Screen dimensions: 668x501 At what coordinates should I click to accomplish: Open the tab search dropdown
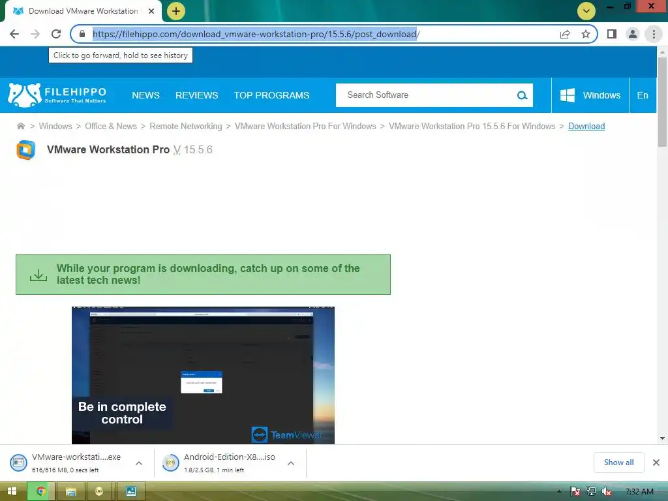coord(586,11)
